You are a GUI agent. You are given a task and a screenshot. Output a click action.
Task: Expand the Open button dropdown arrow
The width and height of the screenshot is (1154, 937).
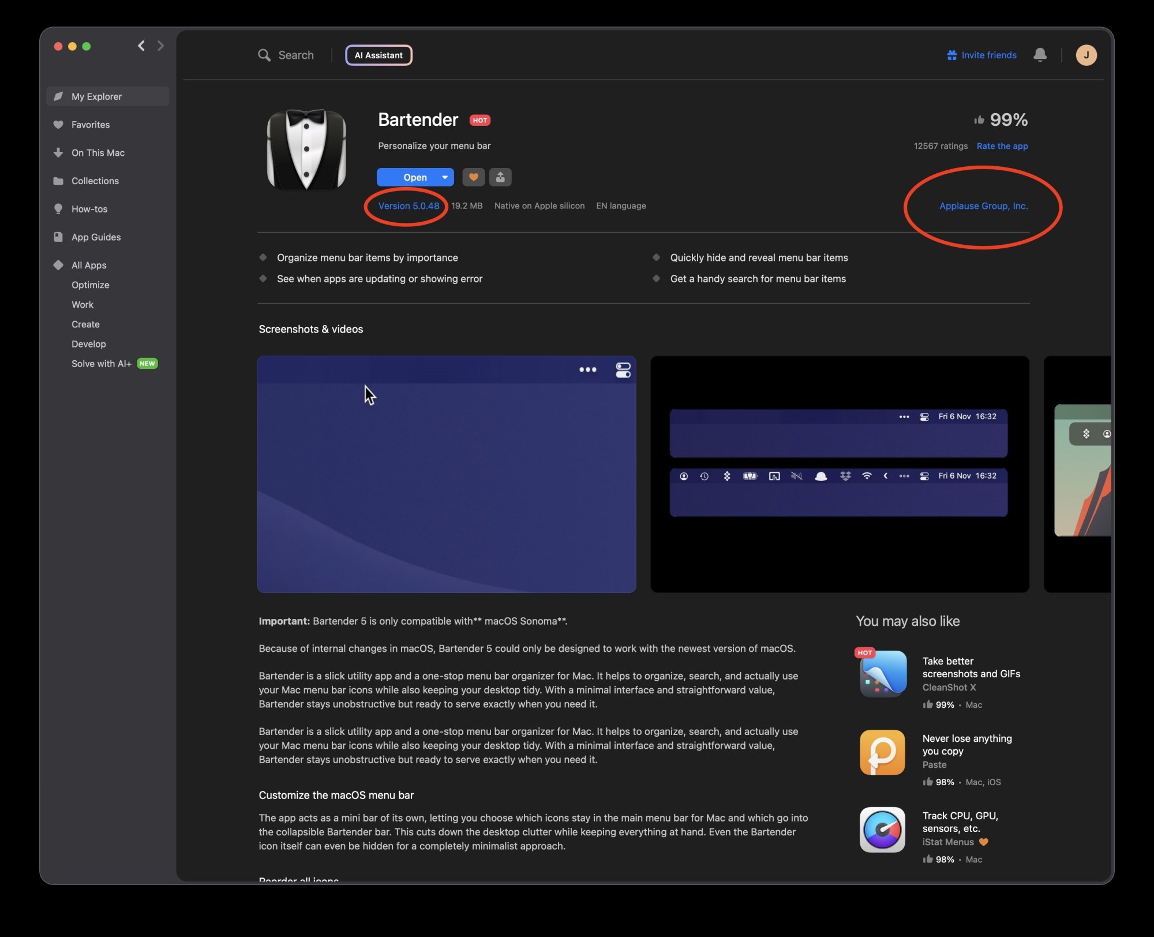[445, 177]
